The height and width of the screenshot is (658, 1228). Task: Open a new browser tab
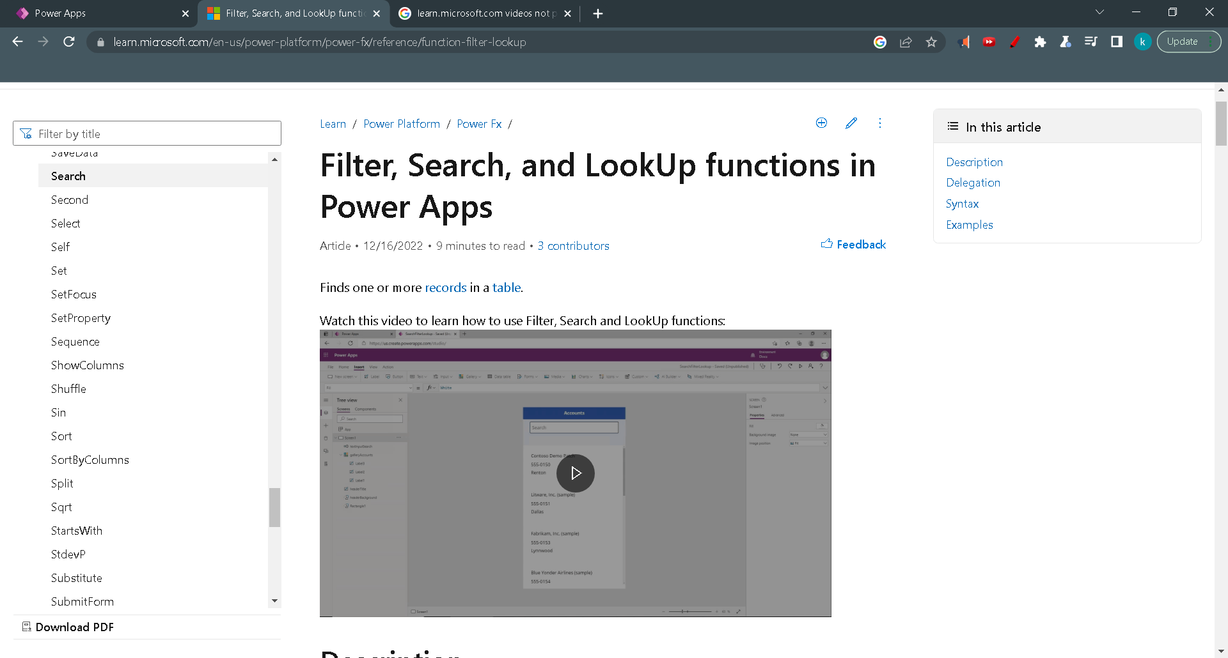click(598, 13)
